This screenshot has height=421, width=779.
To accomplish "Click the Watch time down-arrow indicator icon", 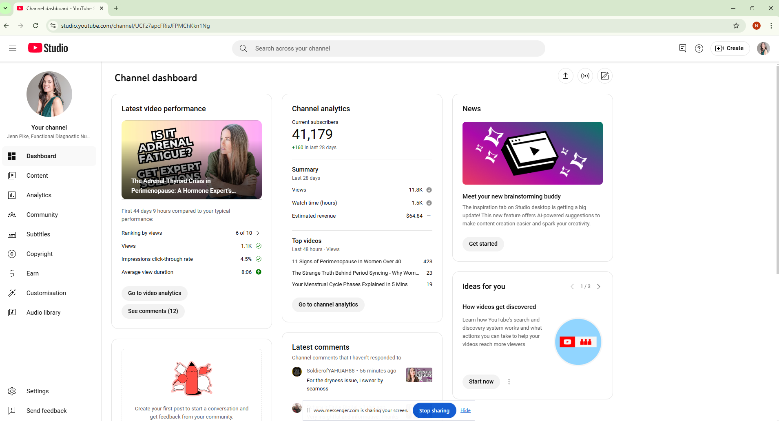I will (429, 203).
